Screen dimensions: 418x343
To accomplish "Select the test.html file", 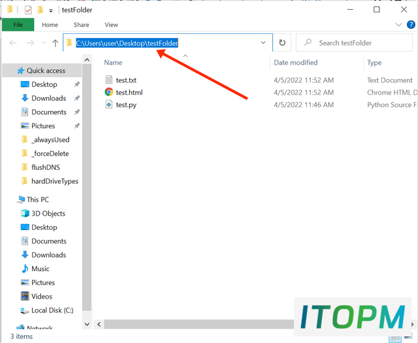I will click(129, 92).
